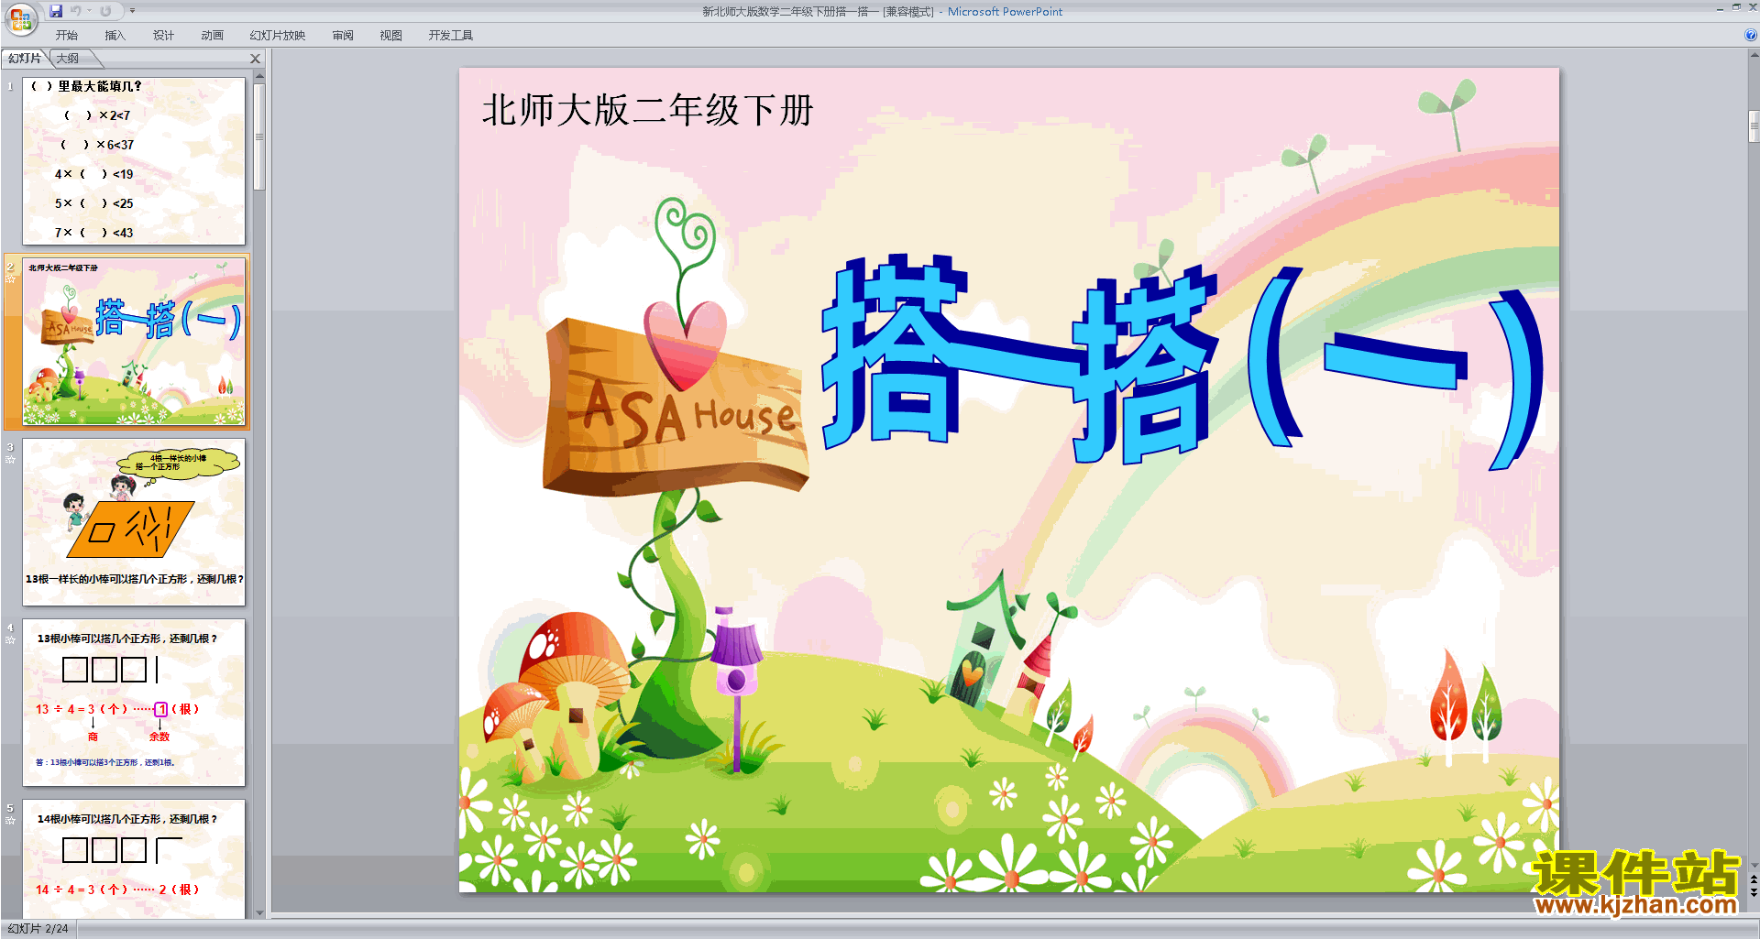Click animation star icon beside slide 5
This screenshot has width=1760, height=939.
pyautogui.click(x=10, y=820)
